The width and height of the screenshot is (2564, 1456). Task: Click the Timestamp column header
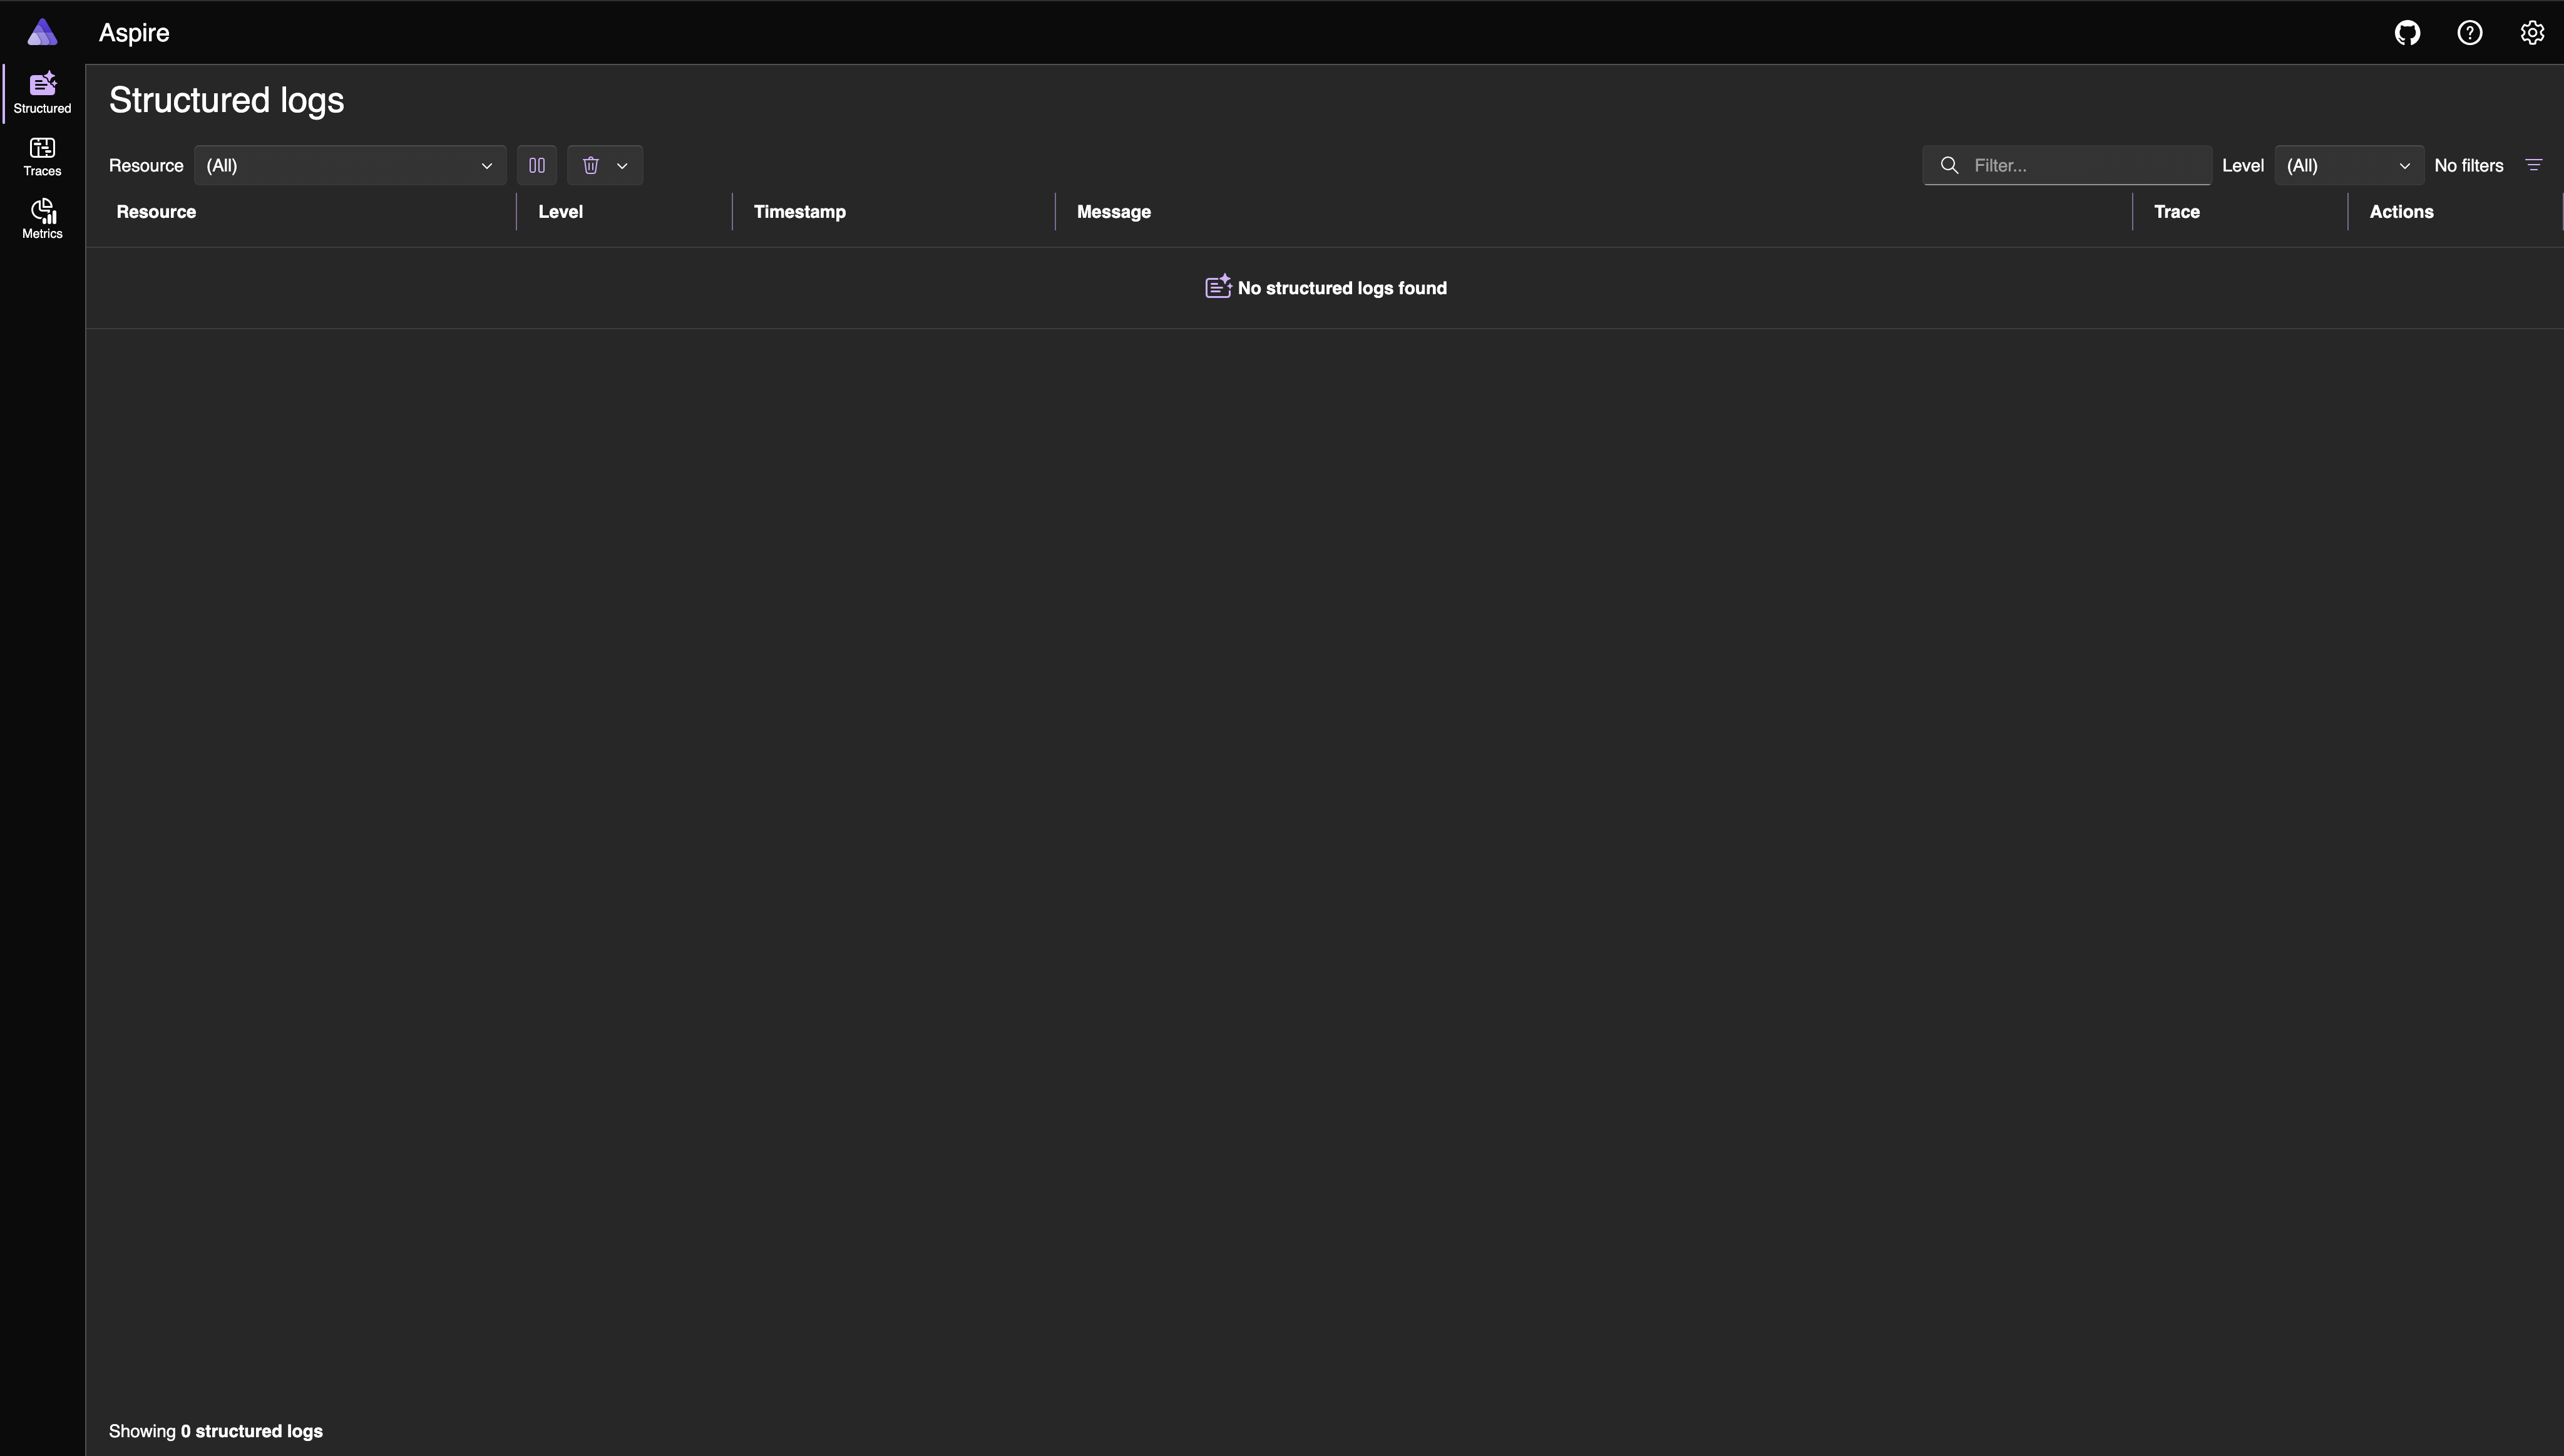[x=799, y=212]
